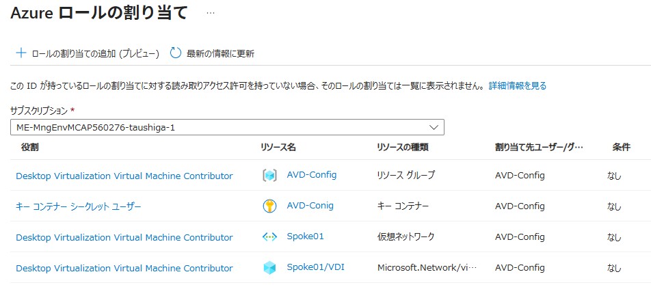Click the Spoke01/VDI subnet cube icon
The height and width of the screenshot is (298, 651).
(269, 268)
